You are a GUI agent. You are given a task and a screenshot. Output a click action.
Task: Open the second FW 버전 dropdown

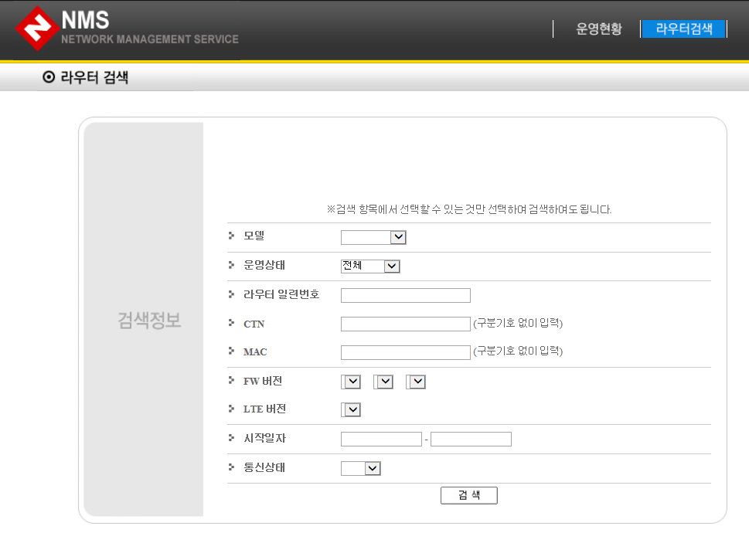coord(383,382)
